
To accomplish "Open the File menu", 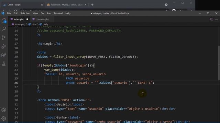I will click(x=9, y=13).
